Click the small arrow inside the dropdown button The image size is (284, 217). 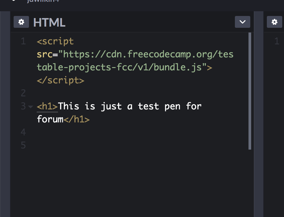(242, 22)
